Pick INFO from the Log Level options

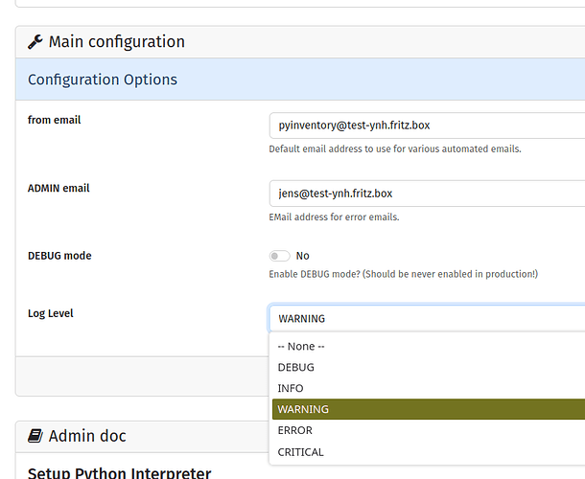[429, 388]
